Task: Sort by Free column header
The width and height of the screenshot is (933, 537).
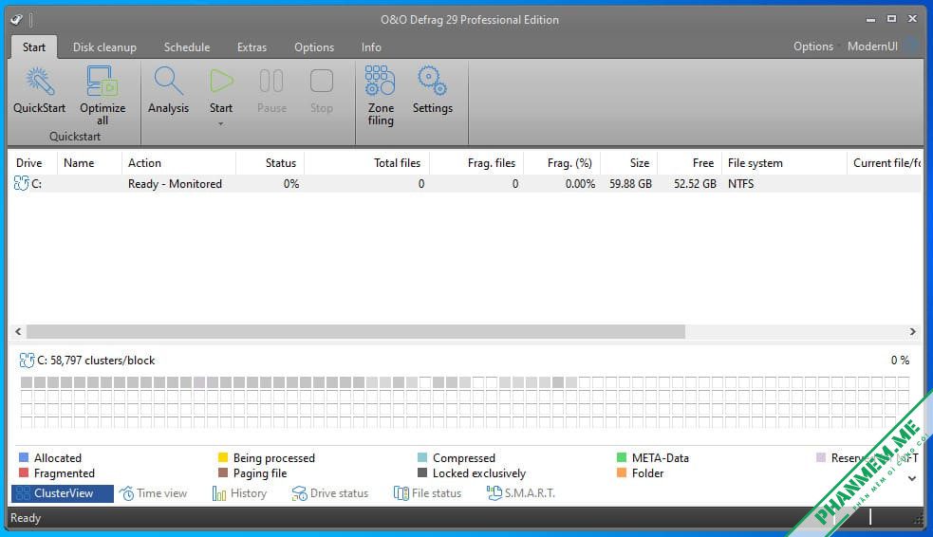Action: [x=690, y=163]
